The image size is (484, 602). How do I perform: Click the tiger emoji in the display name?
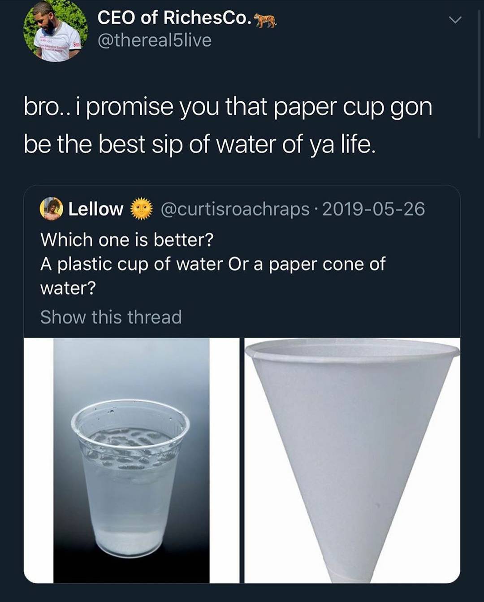click(x=264, y=19)
